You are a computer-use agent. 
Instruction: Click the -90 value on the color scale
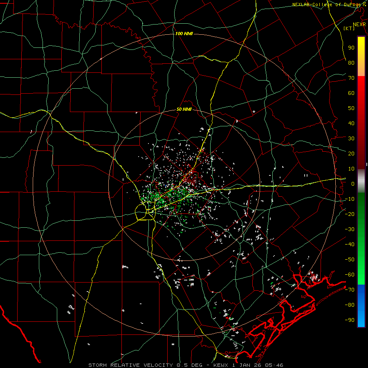click(x=350, y=320)
